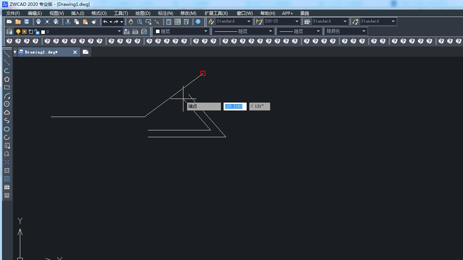Select the Polygon drawing tool
This screenshot has width=463, height=260.
point(7,79)
